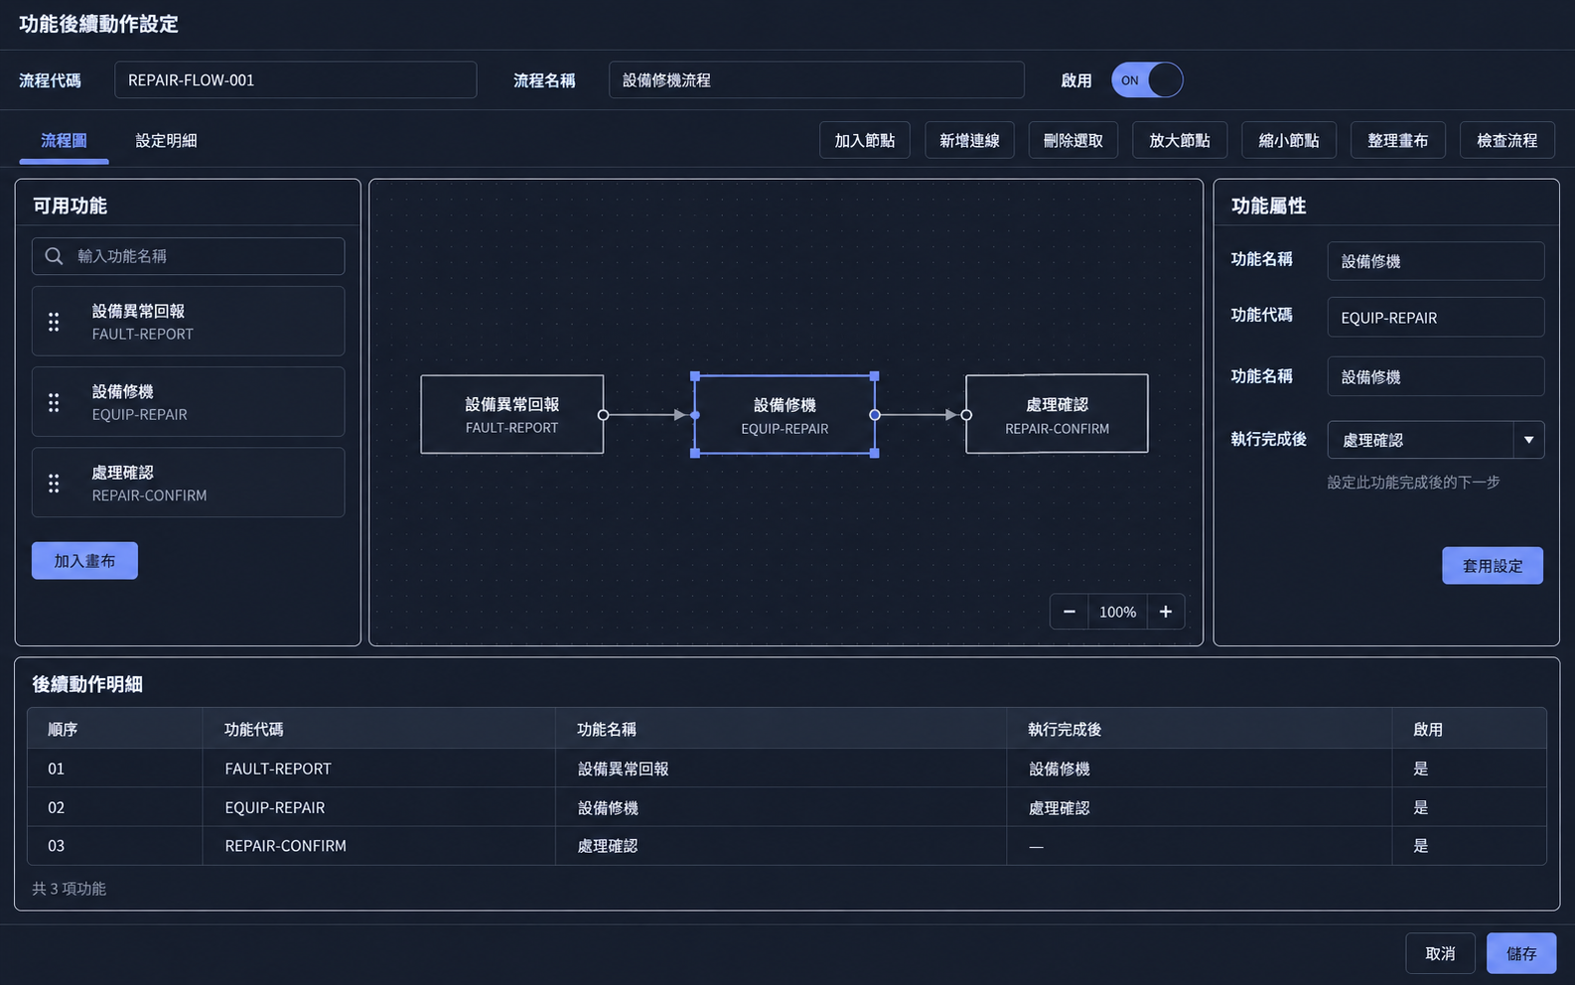Click the 共 3 項功能 footer text
Image resolution: width=1575 pixels, height=985 pixels.
(69, 889)
